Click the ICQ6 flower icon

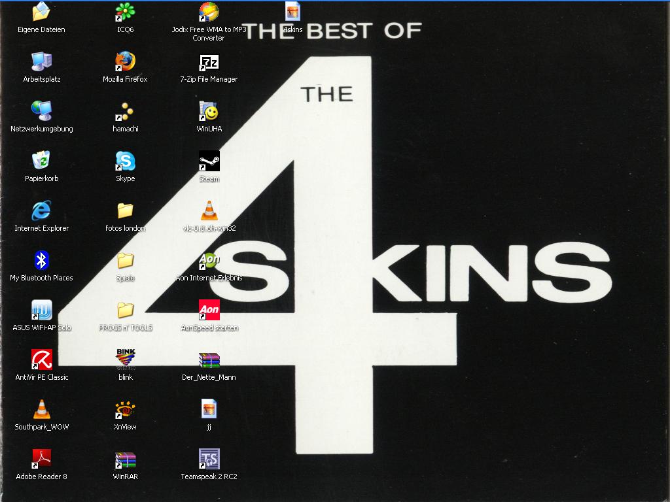tap(125, 12)
